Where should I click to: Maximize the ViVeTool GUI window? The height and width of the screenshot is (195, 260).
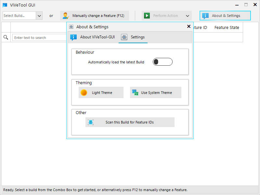246,5
